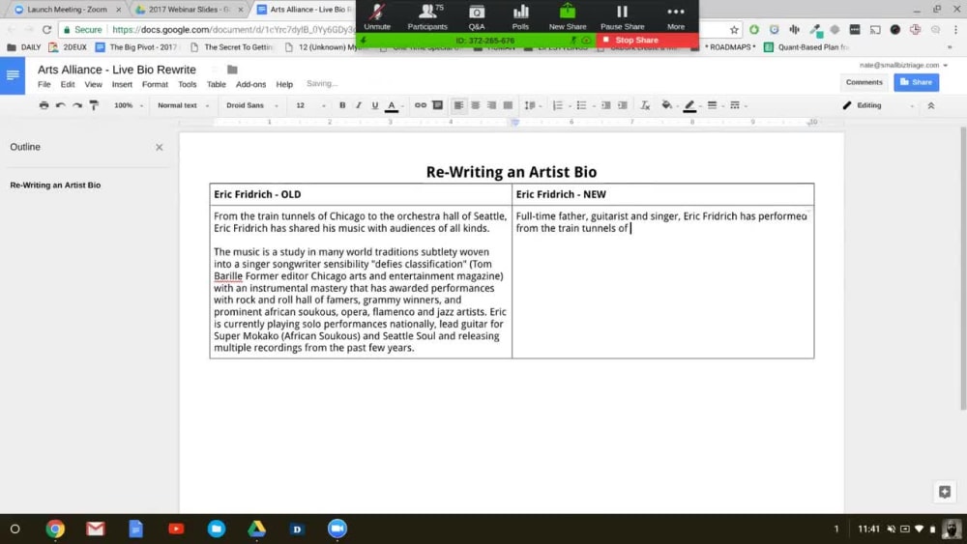
Task: Open the font size 12 dropdown
Action: 309,105
